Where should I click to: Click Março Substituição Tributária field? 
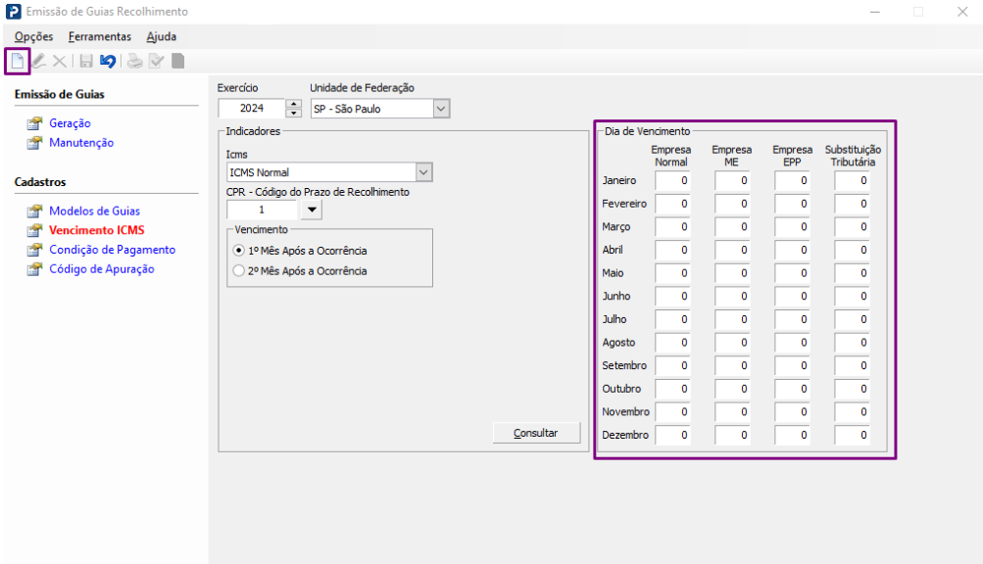tap(852, 227)
